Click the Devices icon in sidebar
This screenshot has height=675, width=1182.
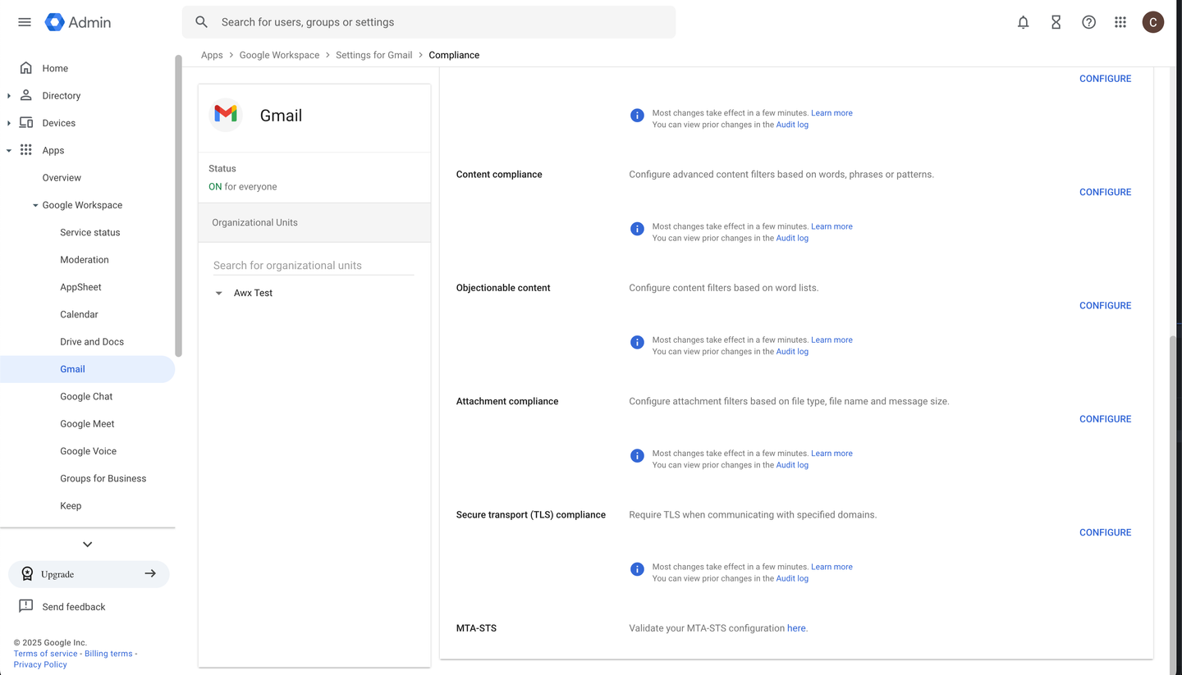pos(26,123)
